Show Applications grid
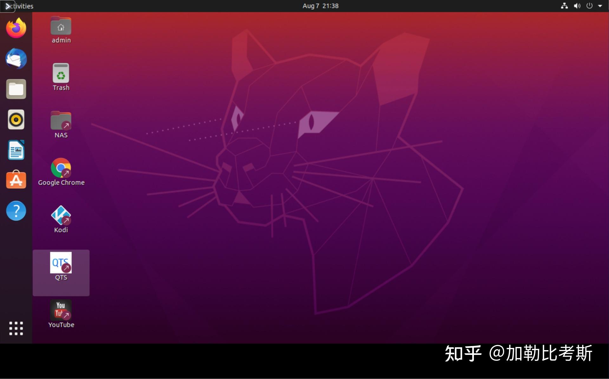Screen dimensions: 609x379 [x=16, y=328]
